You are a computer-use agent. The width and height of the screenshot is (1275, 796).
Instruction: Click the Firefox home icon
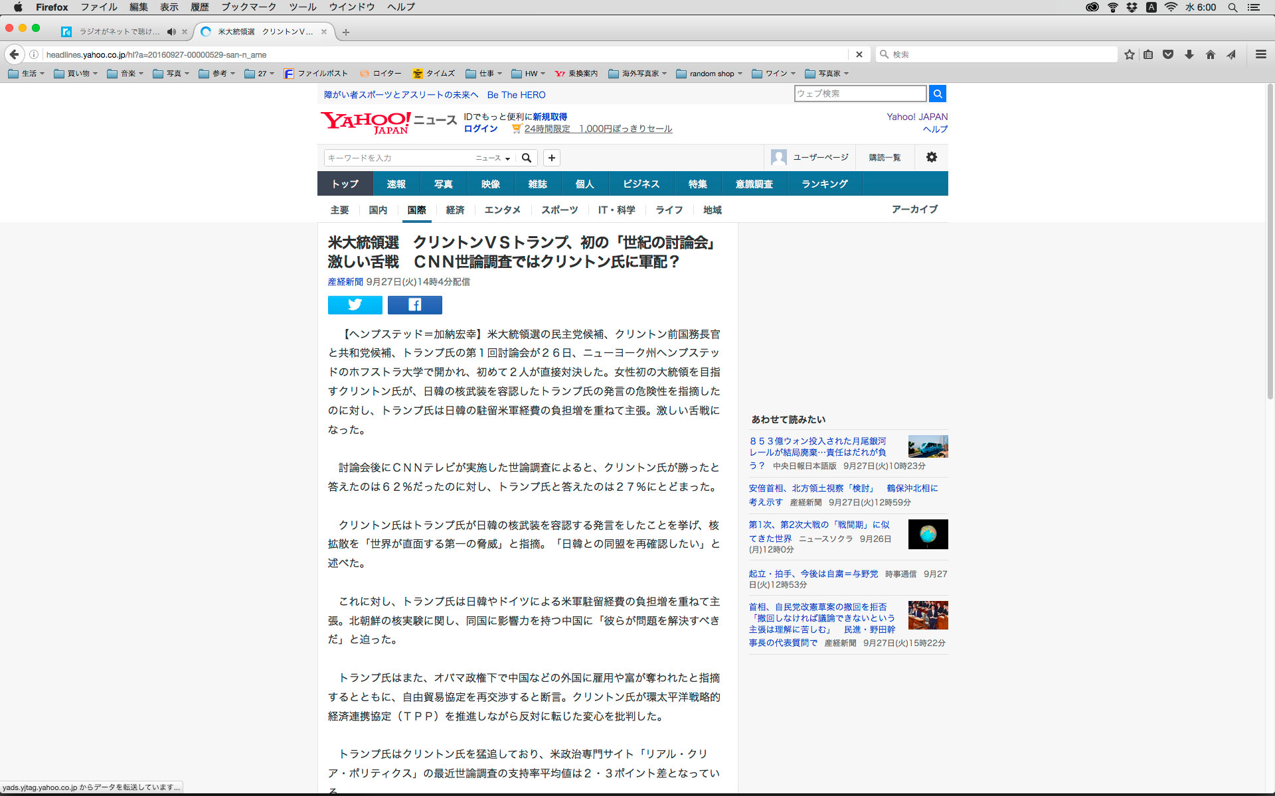(x=1210, y=54)
